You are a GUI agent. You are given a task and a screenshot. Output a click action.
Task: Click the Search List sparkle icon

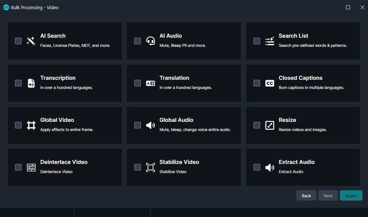coord(270,41)
